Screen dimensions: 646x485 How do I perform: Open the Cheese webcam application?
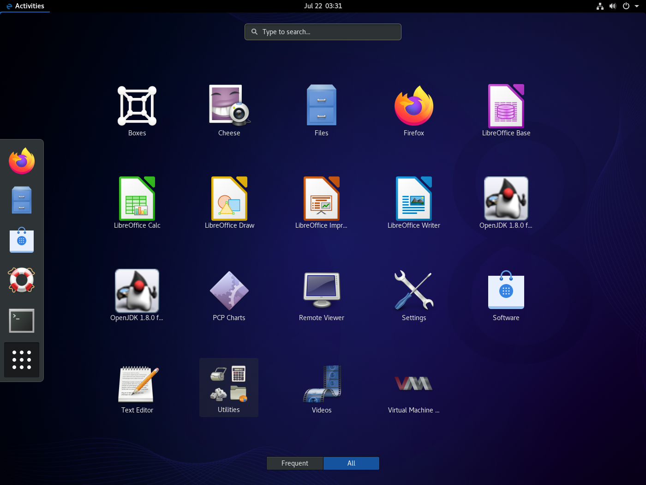pos(229,105)
